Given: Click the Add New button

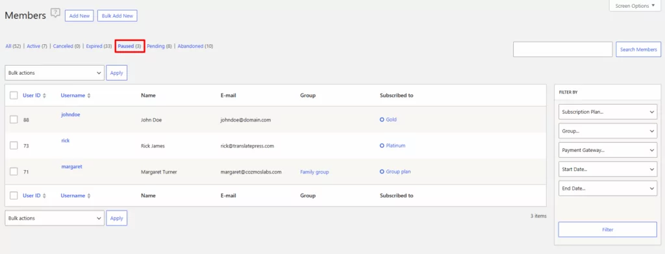Looking at the screenshot, I should 79,16.
